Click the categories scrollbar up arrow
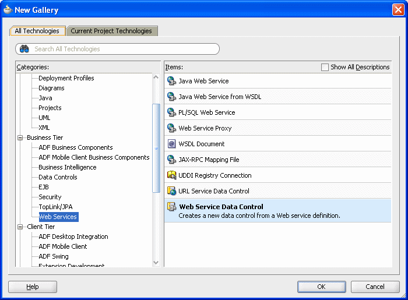Image resolution: width=408 pixels, height=300 pixels. [156, 77]
